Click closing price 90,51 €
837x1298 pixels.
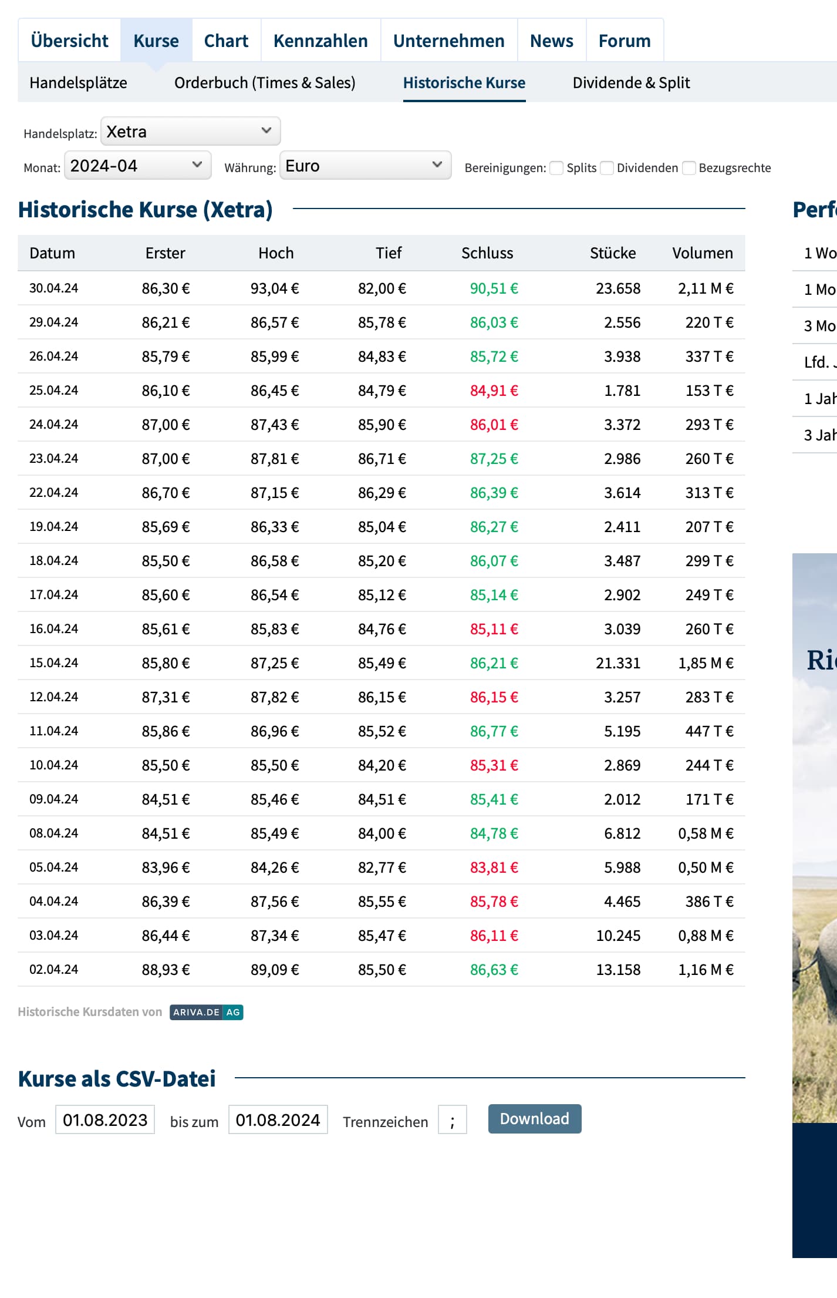[x=494, y=288]
